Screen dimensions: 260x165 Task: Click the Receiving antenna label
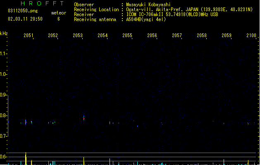pyautogui.click(x=95, y=19)
